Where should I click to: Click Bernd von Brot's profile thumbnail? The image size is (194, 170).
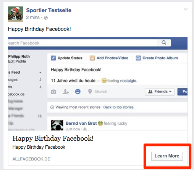tap(57, 125)
